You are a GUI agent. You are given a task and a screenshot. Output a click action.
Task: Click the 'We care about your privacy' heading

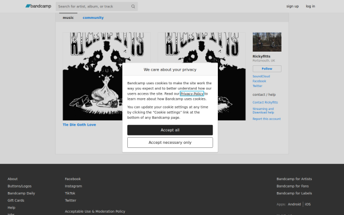coord(170,69)
